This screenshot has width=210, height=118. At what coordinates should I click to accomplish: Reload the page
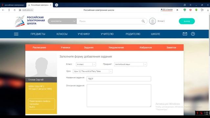(14, 10)
